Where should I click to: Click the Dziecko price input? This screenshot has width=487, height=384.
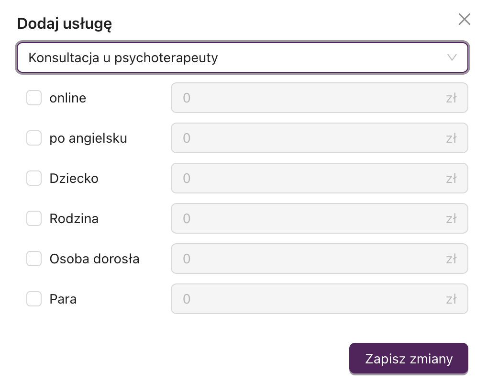coord(319,178)
